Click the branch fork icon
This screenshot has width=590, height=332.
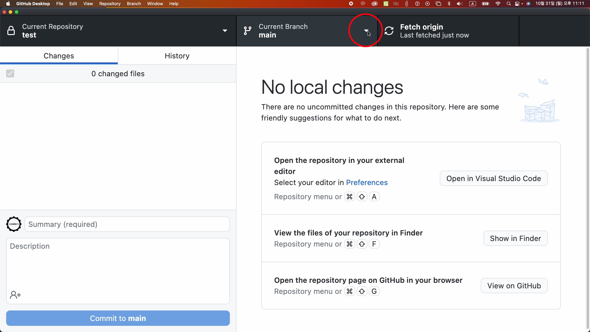[247, 31]
